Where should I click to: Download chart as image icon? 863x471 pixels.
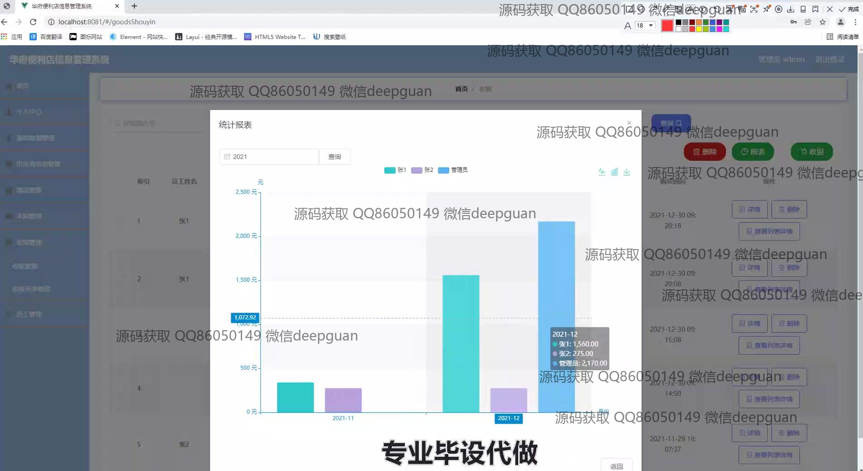click(x=626, y=172)
